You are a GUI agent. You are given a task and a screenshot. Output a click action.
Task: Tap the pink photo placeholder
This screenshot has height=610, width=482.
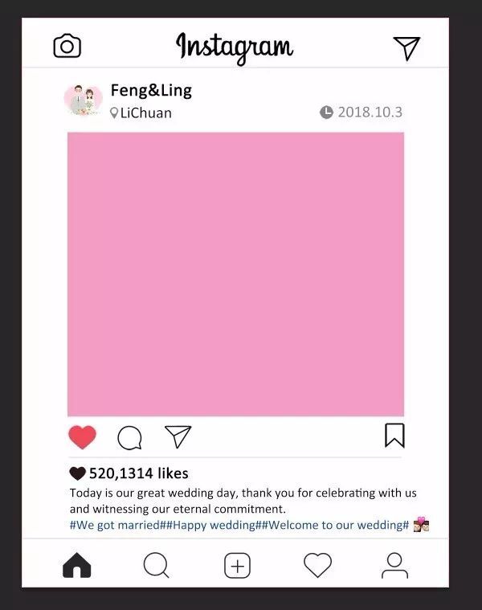coord(236,274)
